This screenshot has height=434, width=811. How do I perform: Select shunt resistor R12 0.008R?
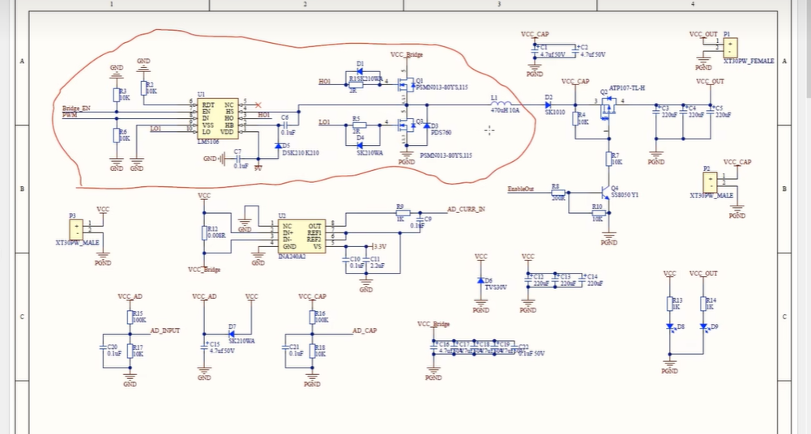point(204,233)
